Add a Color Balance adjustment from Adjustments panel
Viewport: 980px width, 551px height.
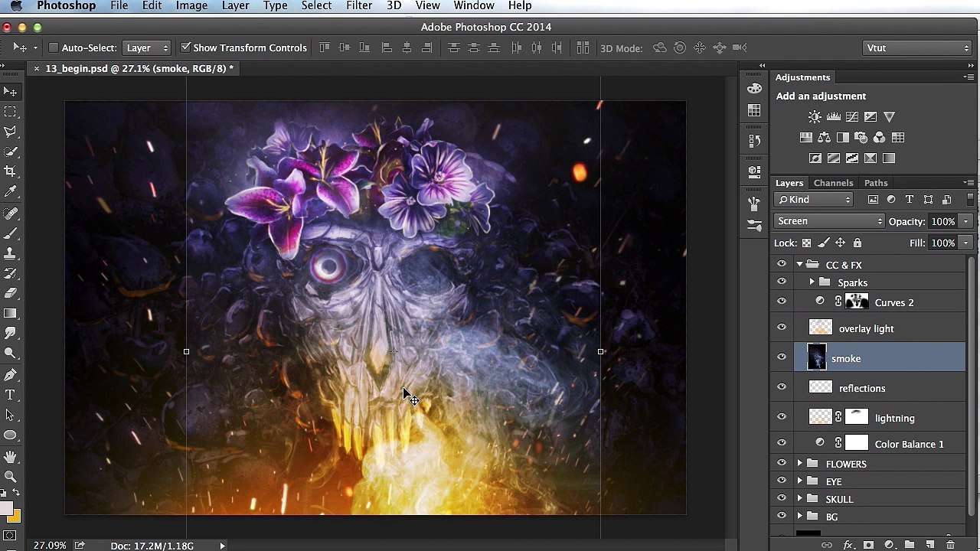[x=824, y=138]
